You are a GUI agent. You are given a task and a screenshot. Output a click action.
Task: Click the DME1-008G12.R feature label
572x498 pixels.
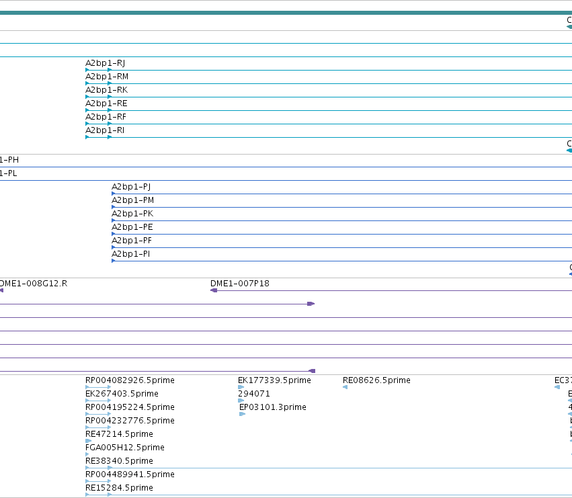[34, 284]
